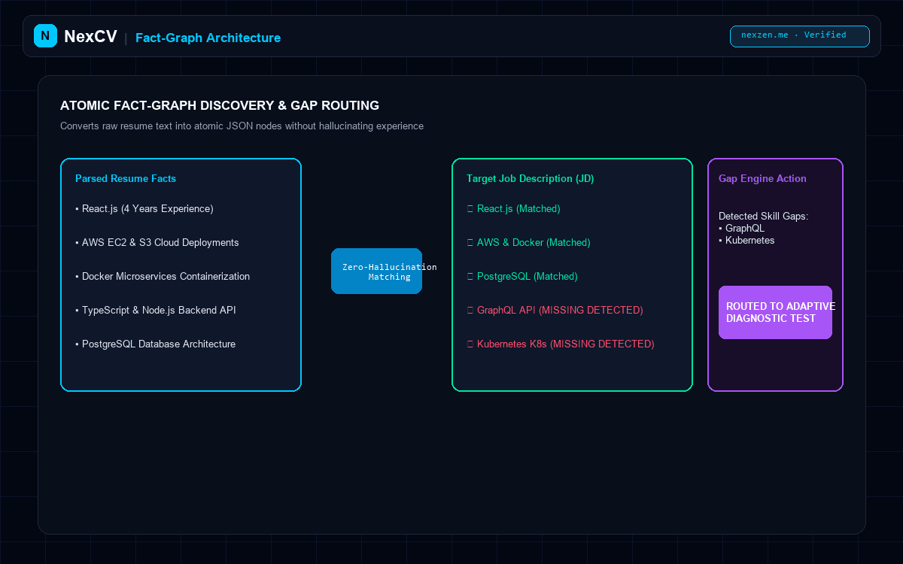Screen dimensions: 903x564
Task: Click the React.js (Matched) row
Action: [x=514, y=208]
